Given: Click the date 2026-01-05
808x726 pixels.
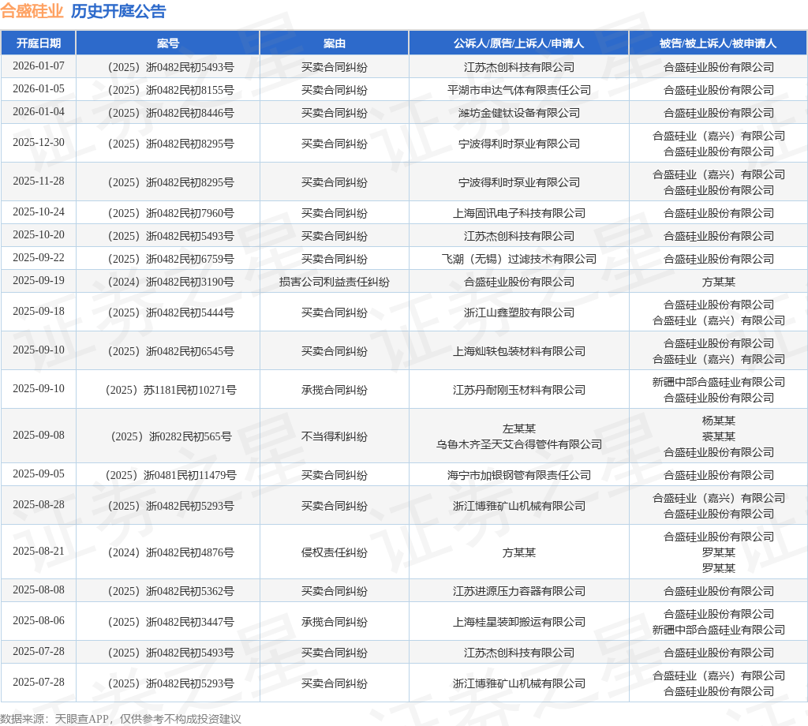Looking at the screenshot, I should pyautogui.click(x=39, y=88).
